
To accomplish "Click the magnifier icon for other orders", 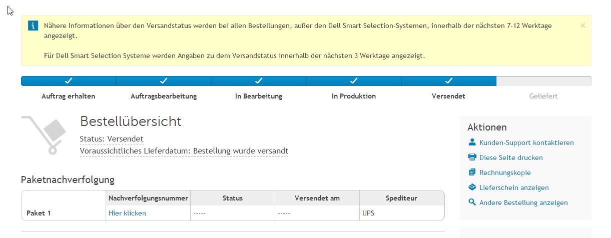I will [x=472, y=202].
